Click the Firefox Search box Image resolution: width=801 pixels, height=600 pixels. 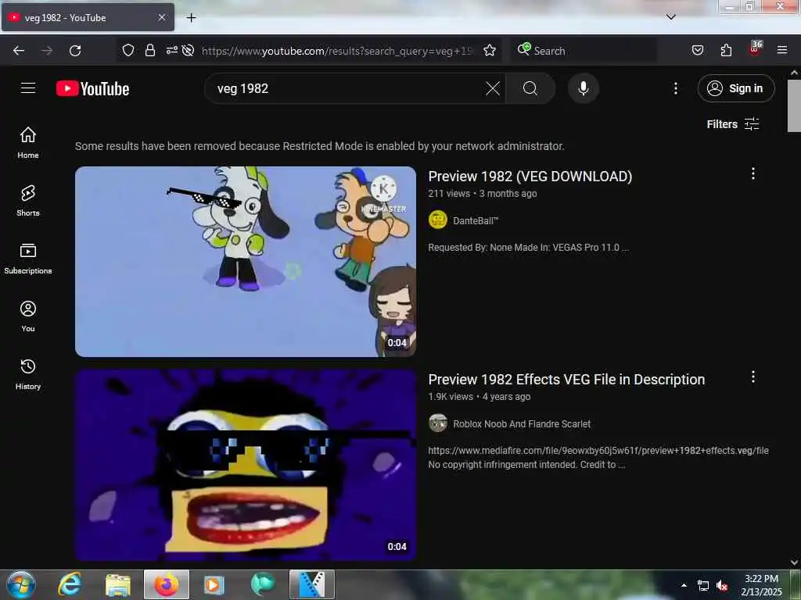point(584,51)
